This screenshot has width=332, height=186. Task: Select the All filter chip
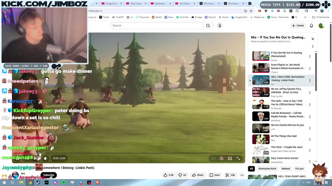251,169
